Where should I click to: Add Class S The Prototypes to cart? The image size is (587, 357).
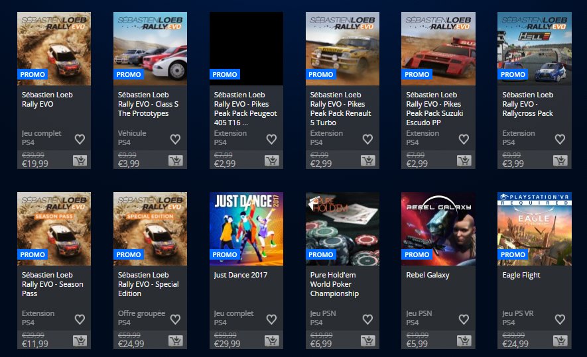pyautogui.click(x=176, y=161)
